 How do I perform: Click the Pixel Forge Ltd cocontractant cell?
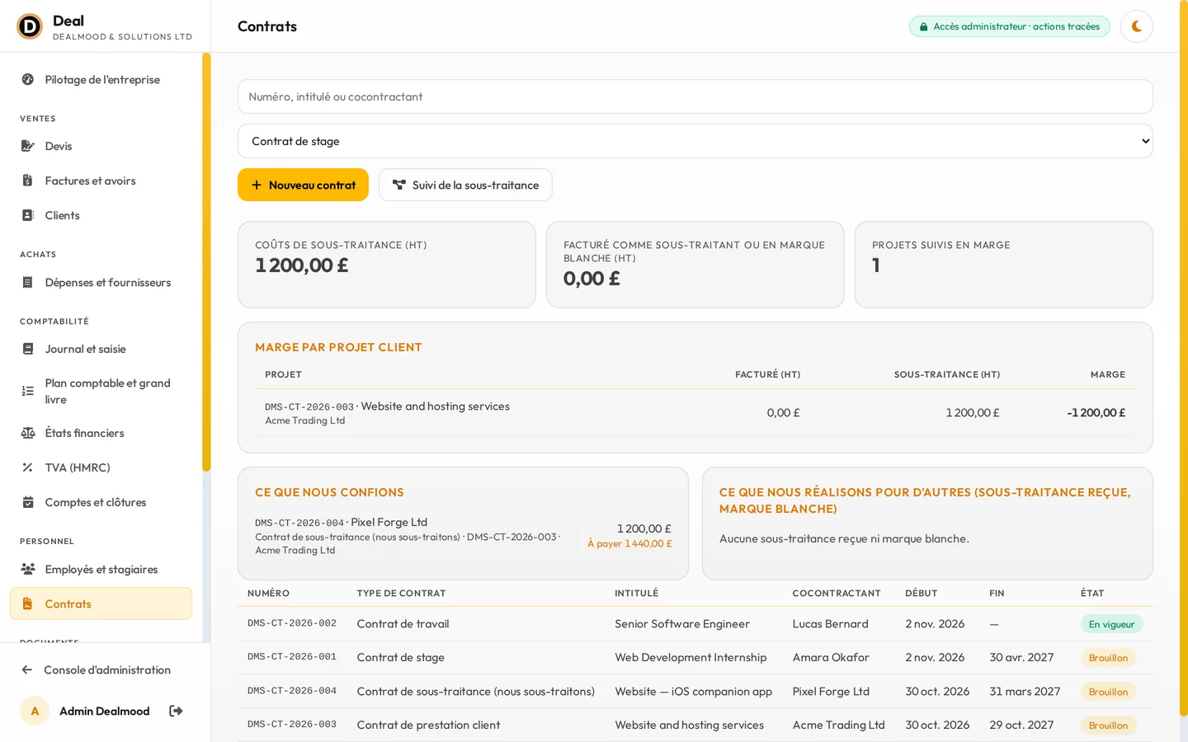pos(831,691)
